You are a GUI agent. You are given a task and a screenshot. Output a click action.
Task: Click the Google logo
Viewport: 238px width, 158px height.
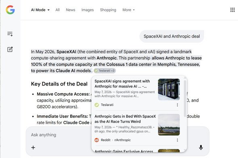10,10
